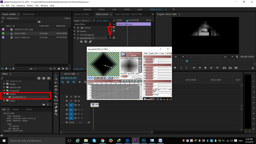Select CHU LE TANG.mov in project list
Screen dimensions: 256x144
(22, 37)
